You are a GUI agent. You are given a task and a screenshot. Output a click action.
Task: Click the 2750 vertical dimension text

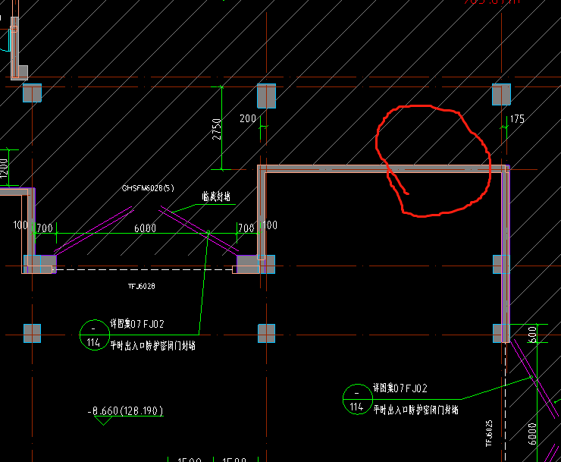(x=217, y=127)
